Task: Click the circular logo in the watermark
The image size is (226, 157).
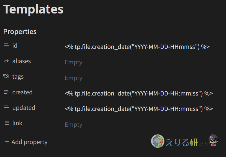Action: 158,141
